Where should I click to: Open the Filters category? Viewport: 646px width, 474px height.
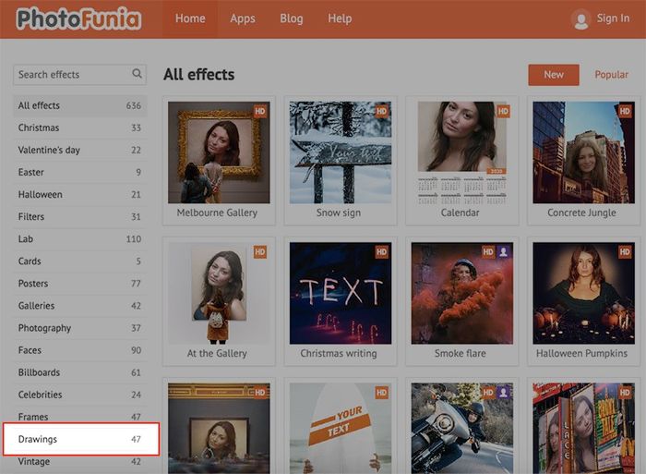click(x=80, y=217)
